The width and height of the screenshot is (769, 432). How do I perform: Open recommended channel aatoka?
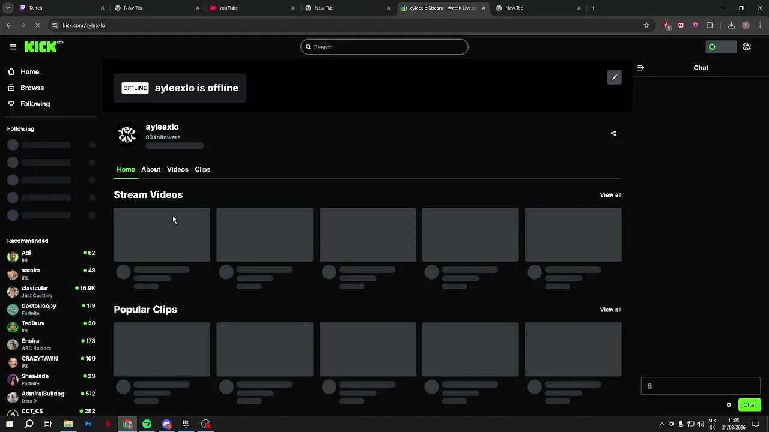pyautogui.click(x=51, y=274)
